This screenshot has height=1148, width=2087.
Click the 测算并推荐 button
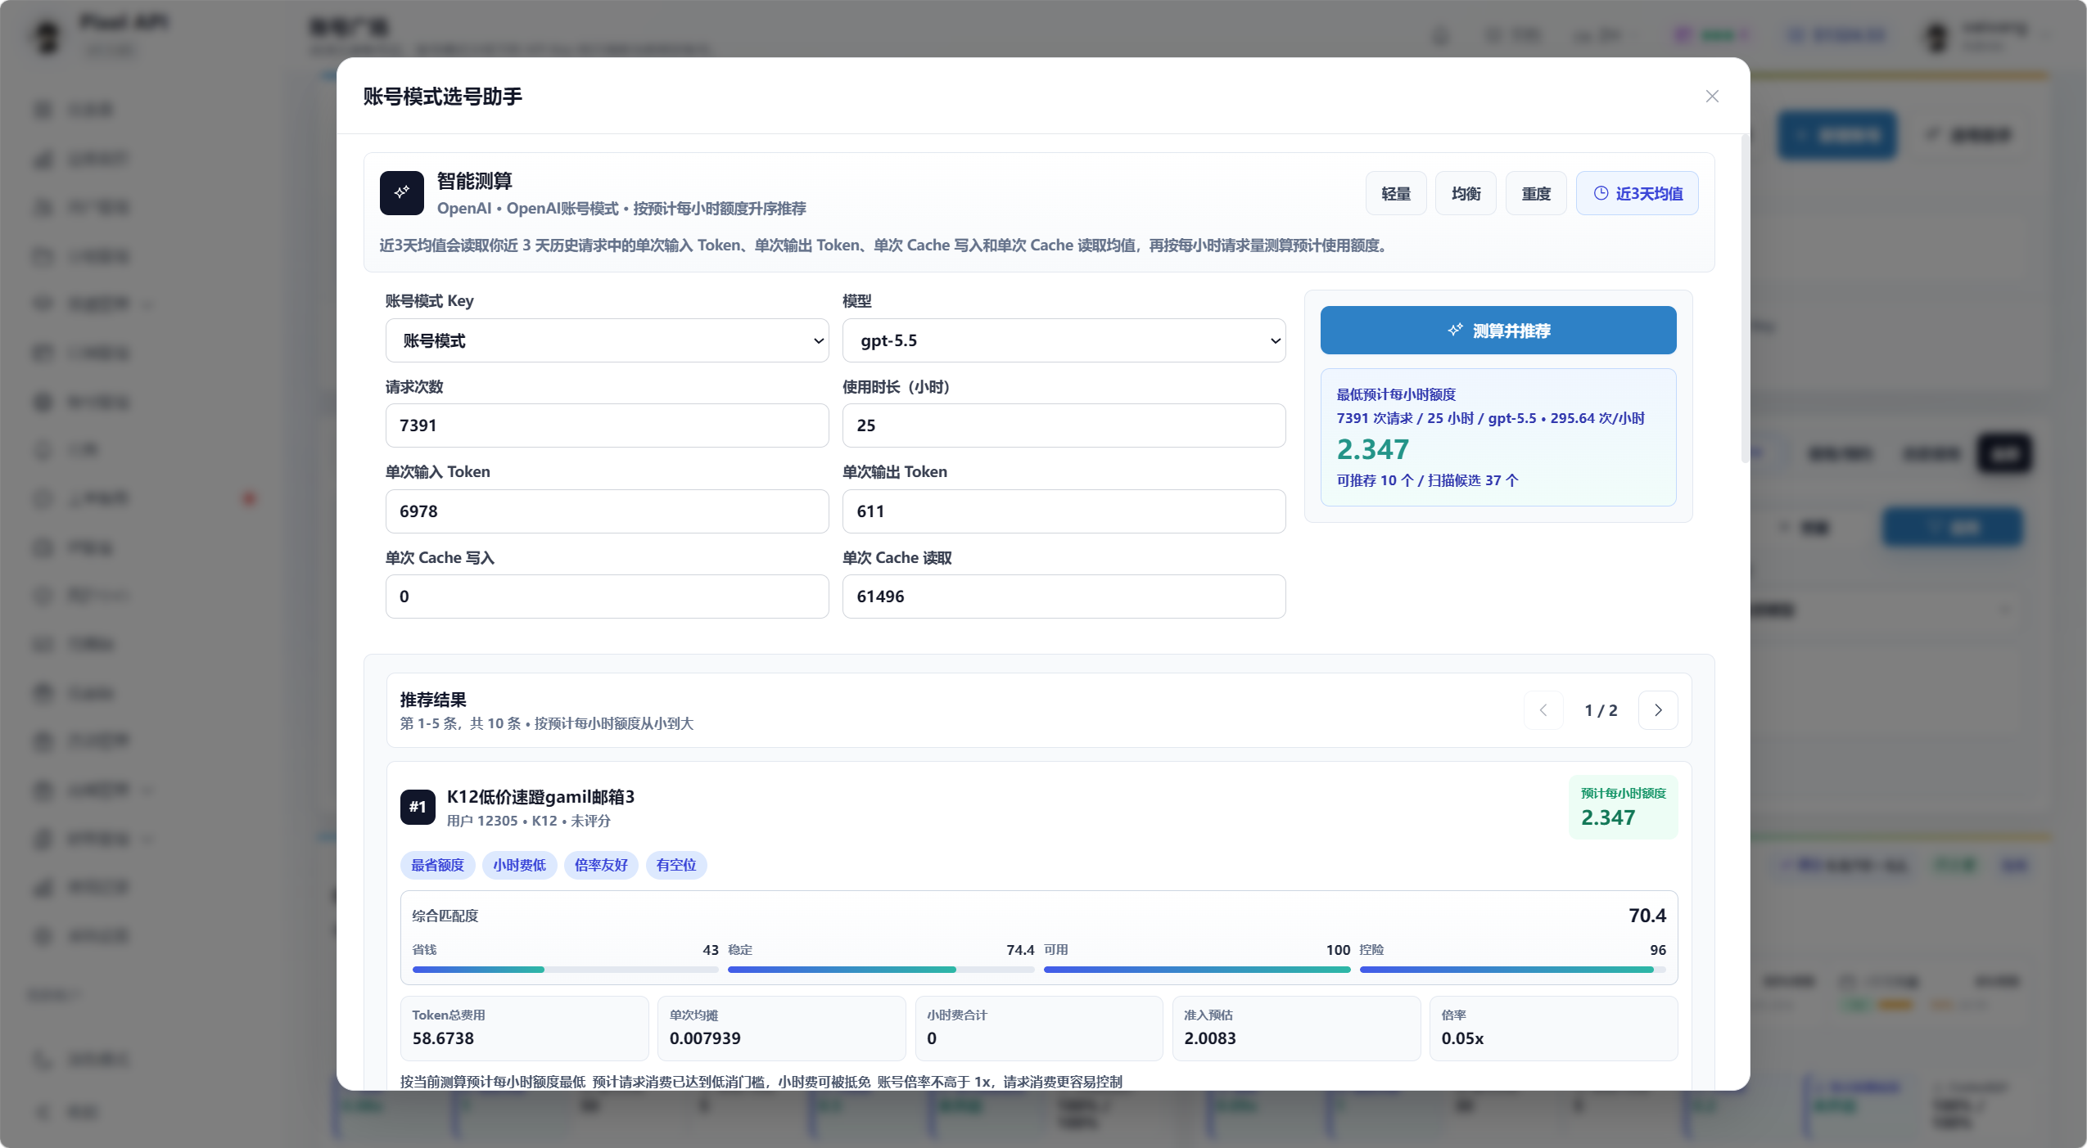pyautogui.click(x=1497, y=331)
